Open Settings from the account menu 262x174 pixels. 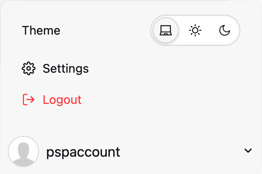tap(56, 68)
